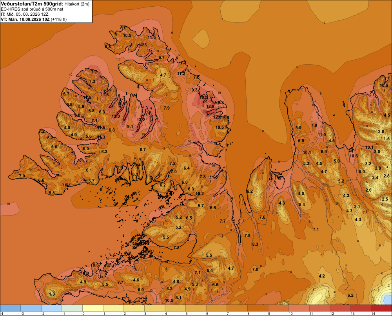Click the 6.2 label on Skagi peninsula
Screen dimensions: 392x316
tap(249, 191)
